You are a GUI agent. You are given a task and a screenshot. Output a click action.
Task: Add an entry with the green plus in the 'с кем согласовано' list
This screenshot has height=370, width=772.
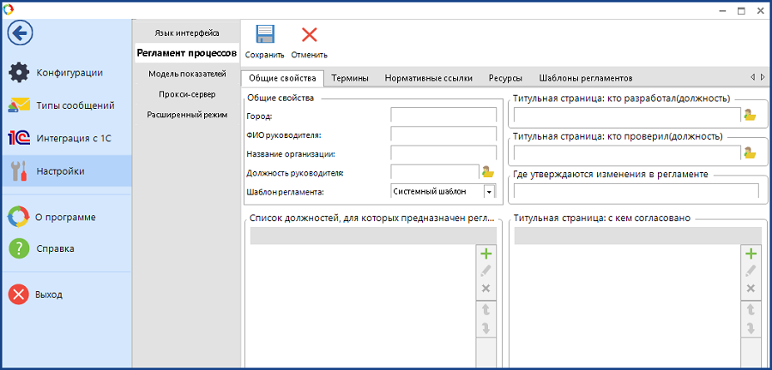tap(751, 254)
